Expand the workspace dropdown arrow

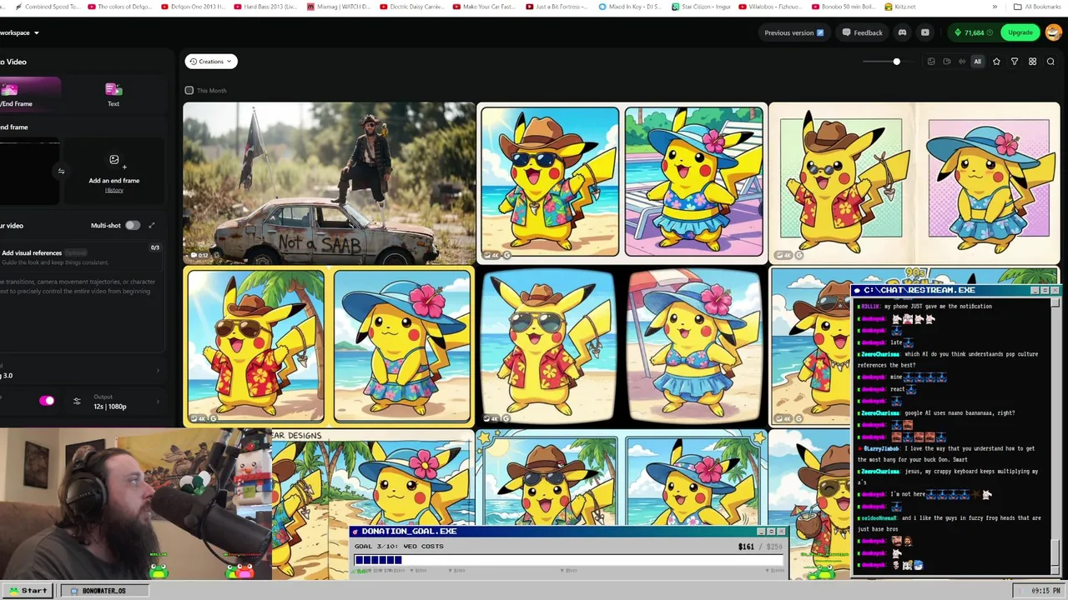pos(36,32)
